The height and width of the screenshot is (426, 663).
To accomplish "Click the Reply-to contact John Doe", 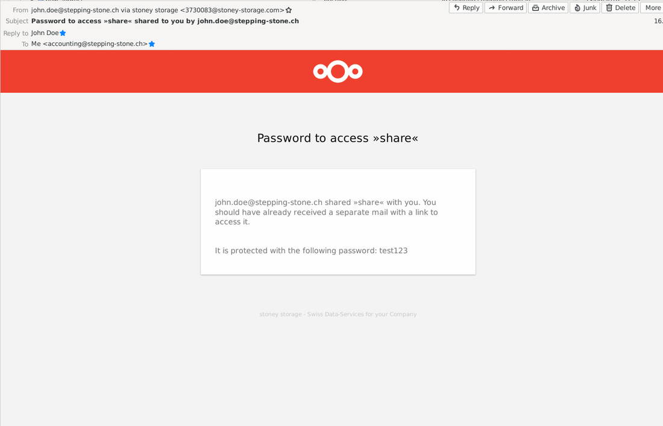I will [x=45, y=33].
